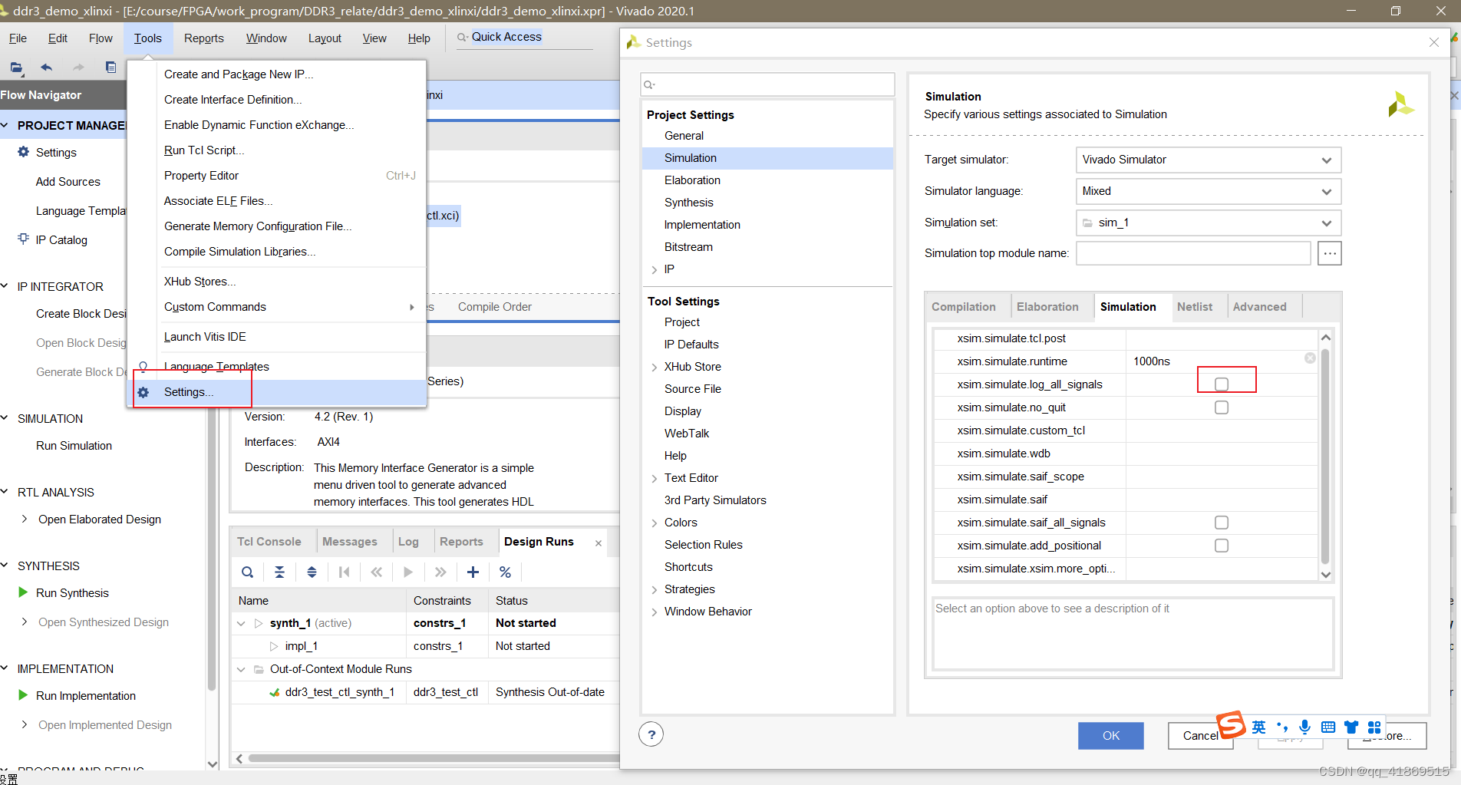
Task: Open the Messages tab
Action: click(350, 542)
